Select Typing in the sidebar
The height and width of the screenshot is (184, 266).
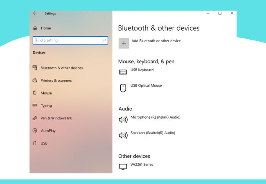tap(46, 106)
